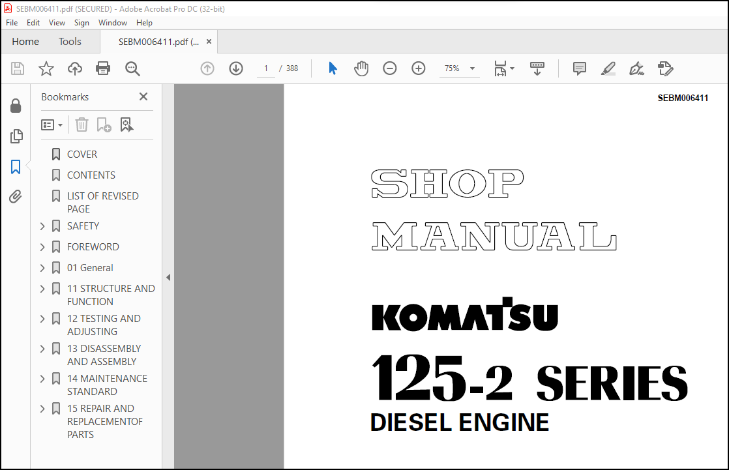Open the CONTENTS bookmark
Screen dimensions: 729x470
pyautogui.click(x=91, y=175)
